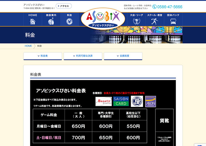Click the 650円 weekend student price

[106, 138]
